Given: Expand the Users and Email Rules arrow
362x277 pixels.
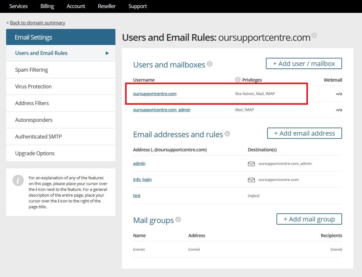Looking at the screenshot, I should coord(107,53).
